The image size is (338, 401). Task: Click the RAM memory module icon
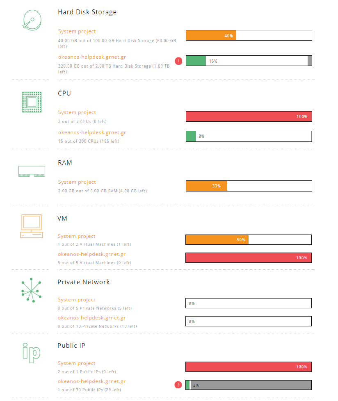coord(31,171)
